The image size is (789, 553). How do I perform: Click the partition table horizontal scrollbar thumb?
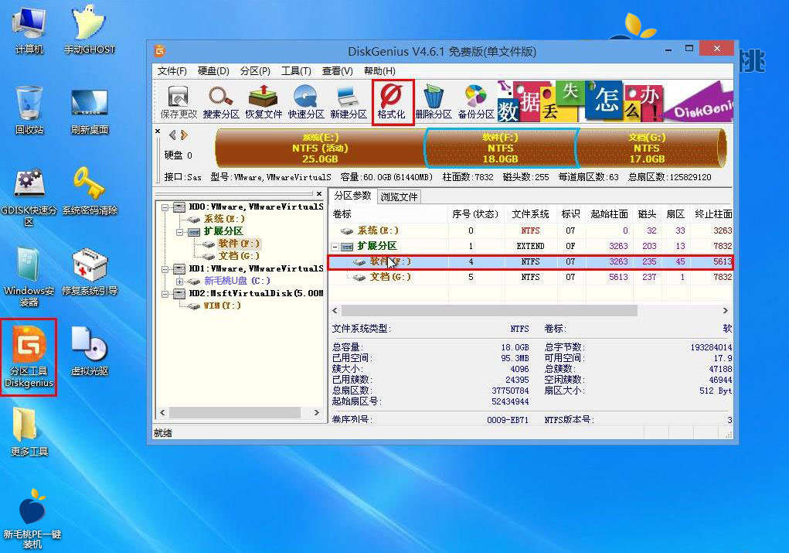[489, 311]
